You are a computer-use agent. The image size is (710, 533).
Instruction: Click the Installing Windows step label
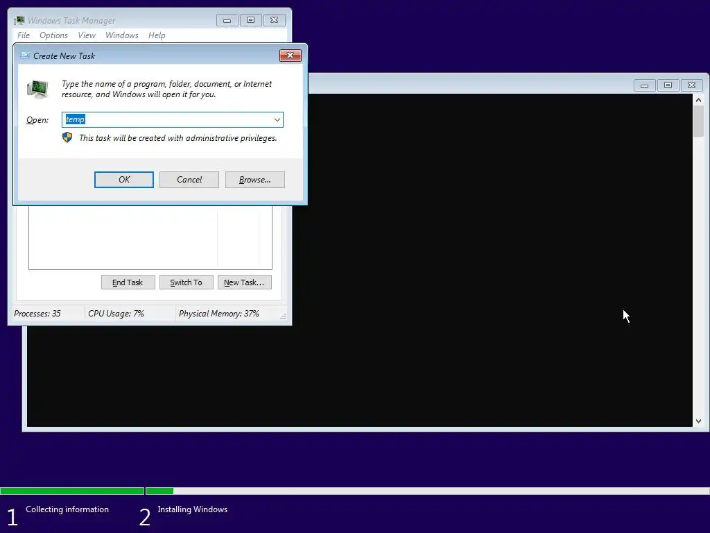tap(193, 509)
